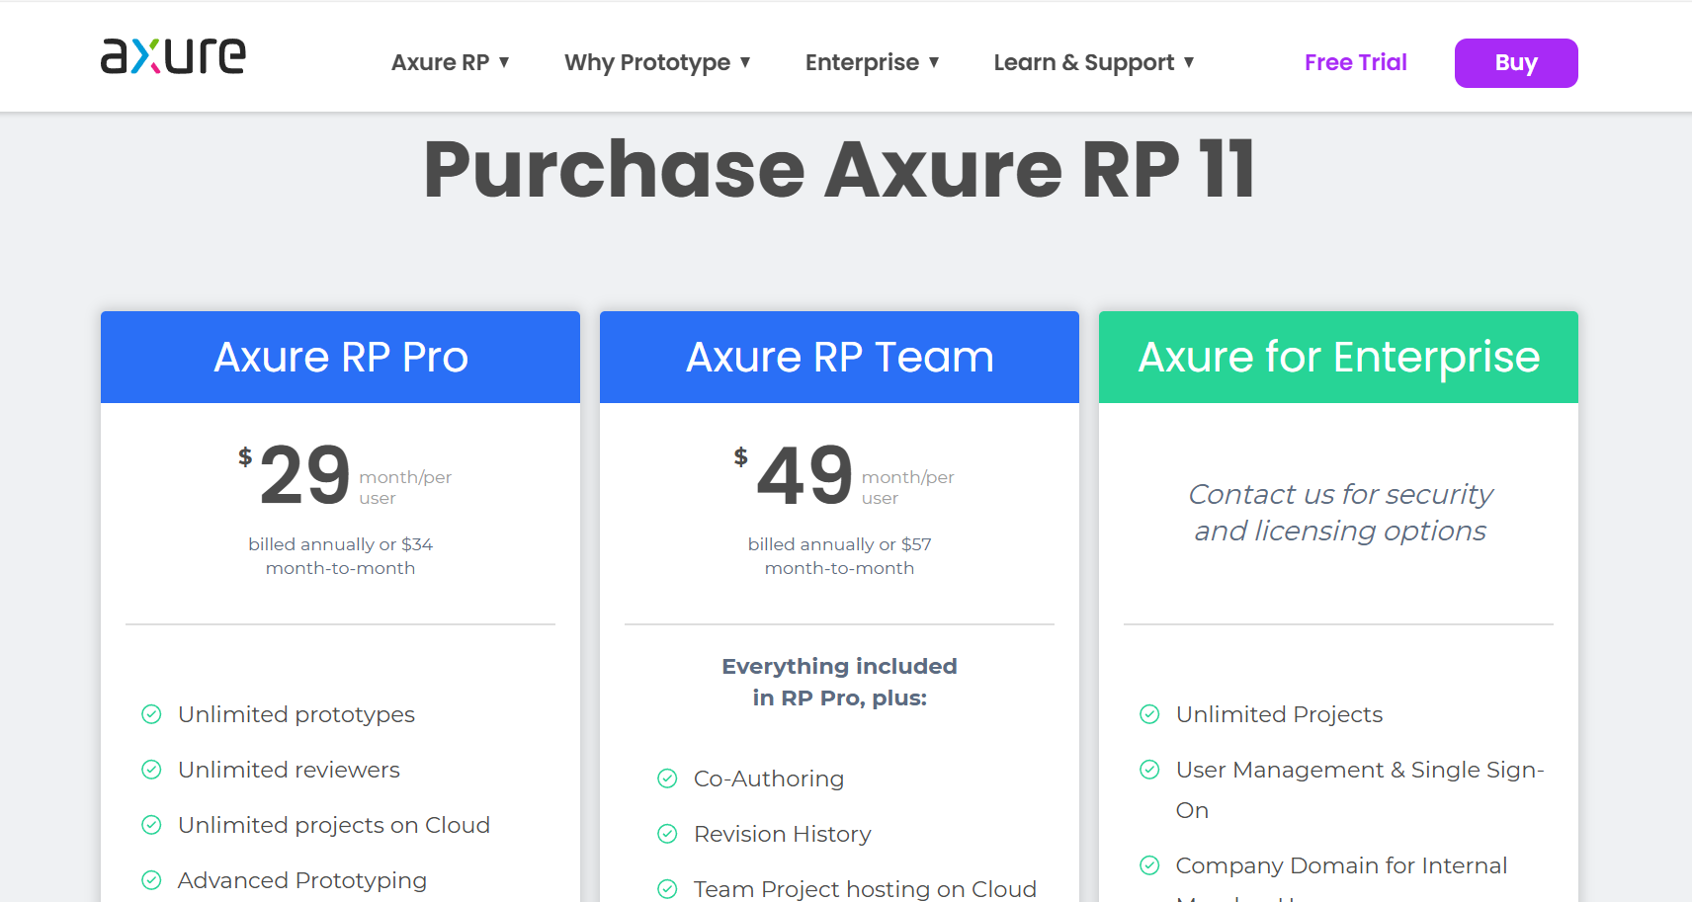
Task: Click the $29 price in RP Pro
Action: (x=295, y=475)
